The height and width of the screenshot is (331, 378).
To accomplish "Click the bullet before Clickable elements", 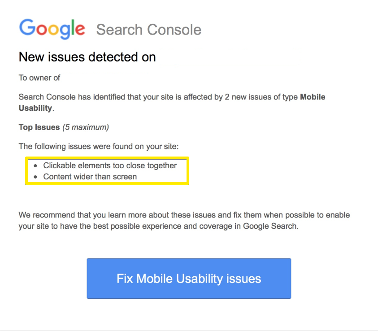I will 35,166.
